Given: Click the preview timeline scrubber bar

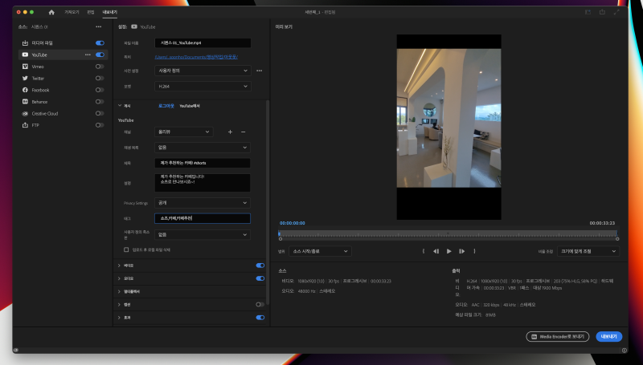Looking at the screenshot, I should click(x=448, y=234).
